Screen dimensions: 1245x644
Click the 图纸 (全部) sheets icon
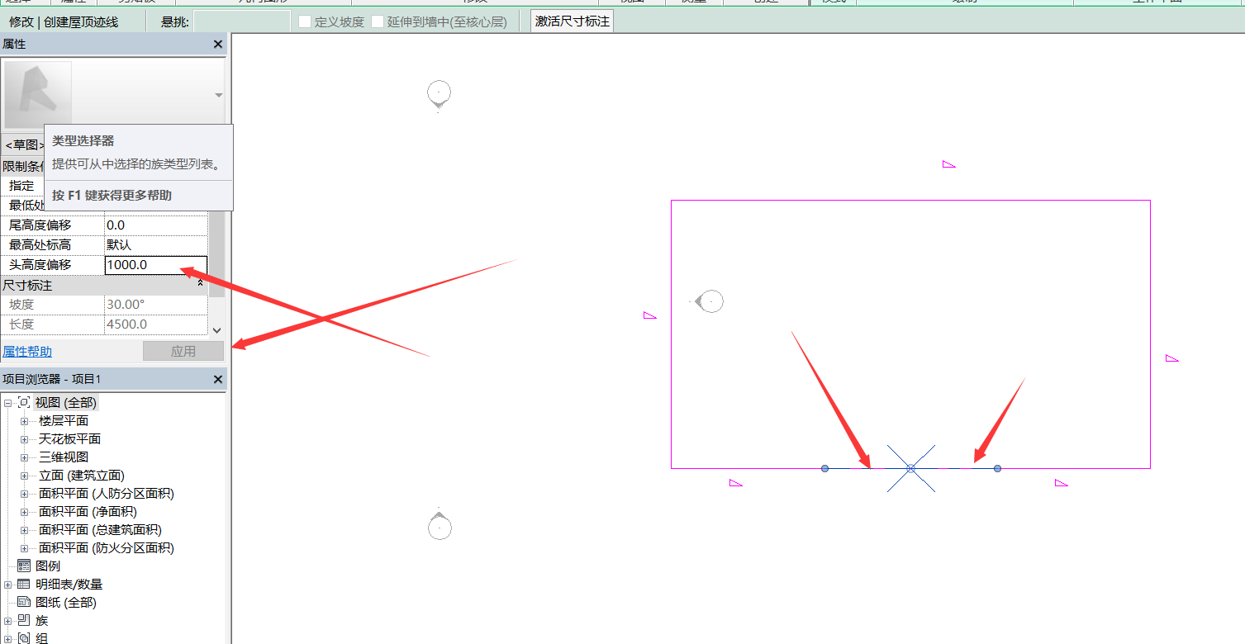click(x=24, y=603)
